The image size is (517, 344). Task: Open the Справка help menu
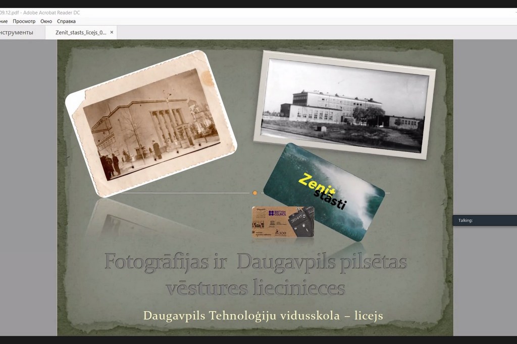(x=66, y=21)
